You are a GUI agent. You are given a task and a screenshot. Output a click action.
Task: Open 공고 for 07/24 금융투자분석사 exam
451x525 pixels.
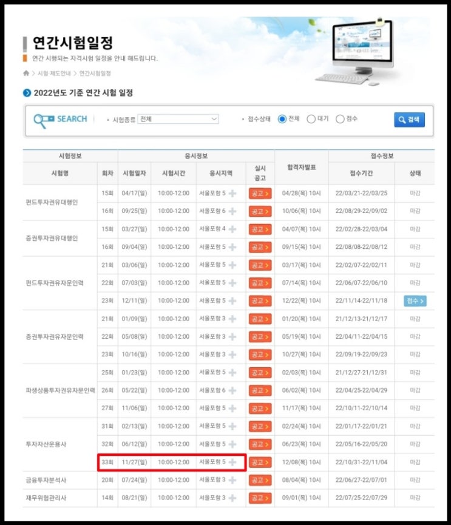(x=260, y=480)
